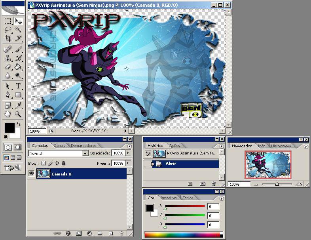Select the Rectangle Shape tool
The image size is (311, 240).
click(18, 95)
